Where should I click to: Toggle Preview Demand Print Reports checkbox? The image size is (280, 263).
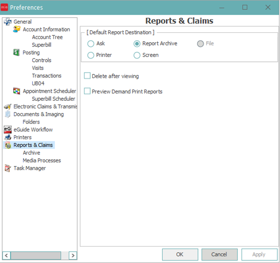pos(87,92)
